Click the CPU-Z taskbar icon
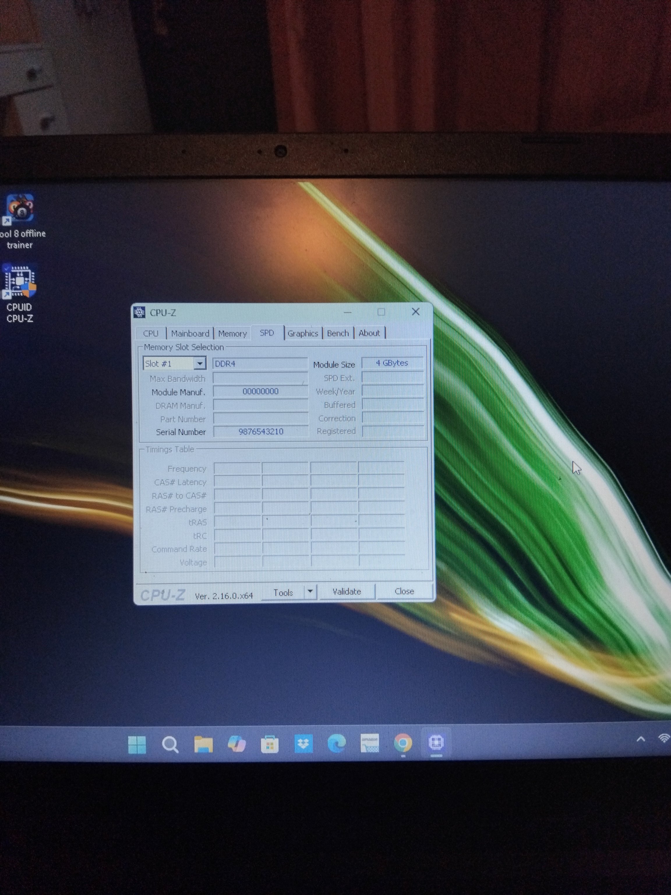 pyautogui.click(x=437, y=742)
